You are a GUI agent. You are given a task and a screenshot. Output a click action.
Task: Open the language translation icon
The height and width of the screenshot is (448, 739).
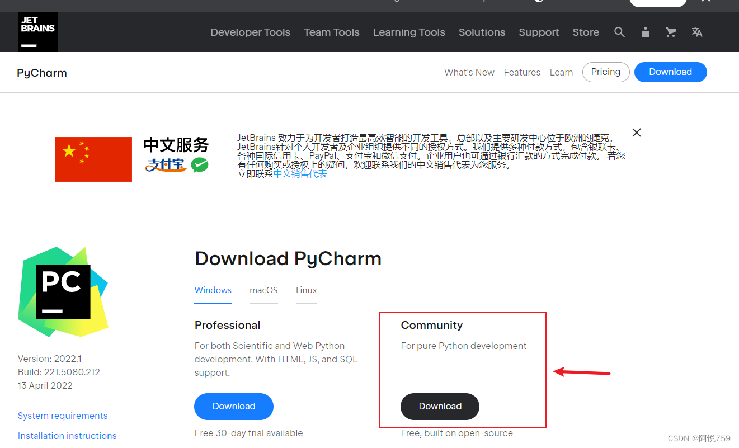[x=696, y=32]
